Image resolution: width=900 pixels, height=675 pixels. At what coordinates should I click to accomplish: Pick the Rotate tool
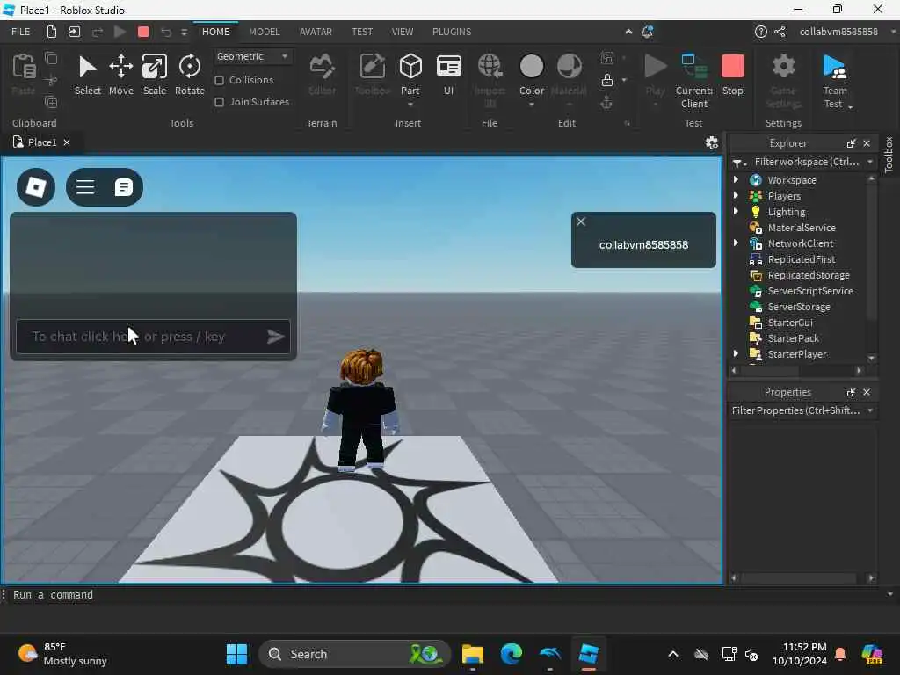tap(190, 75)
